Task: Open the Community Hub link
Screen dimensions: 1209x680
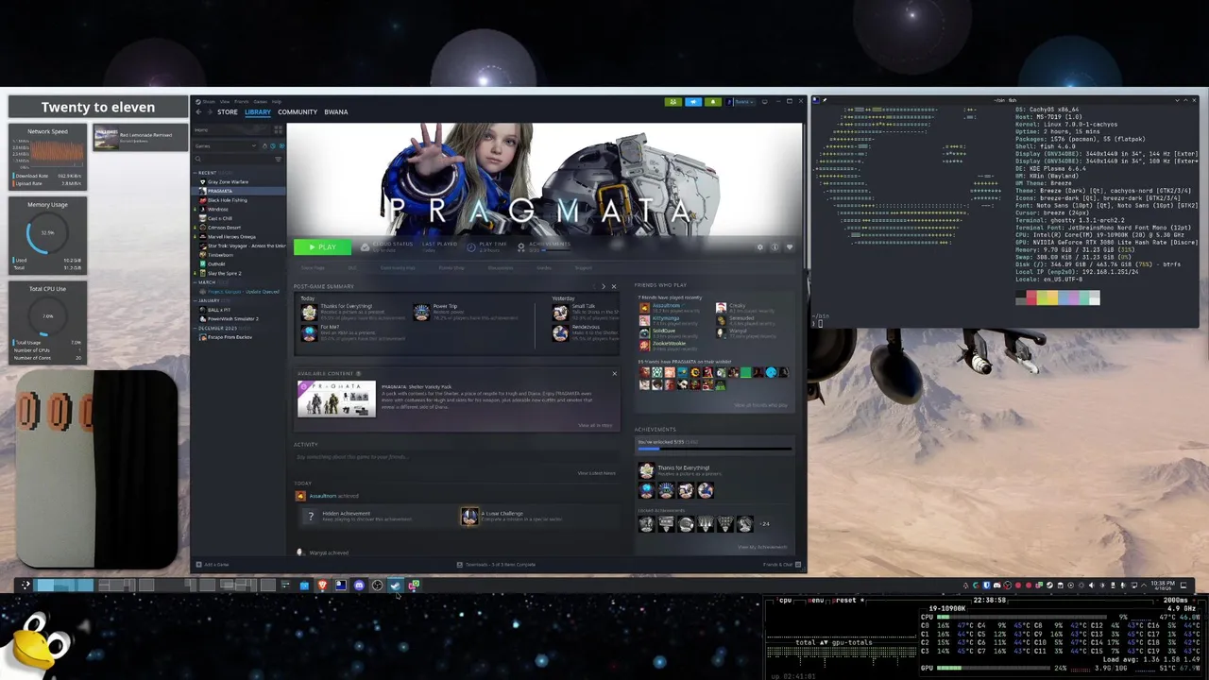Action: tap(398, 267)
